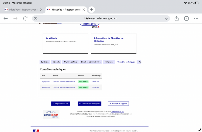
Task: Click the date 29/08/2025
Action: pyautogui.click(x=45, y=81)
